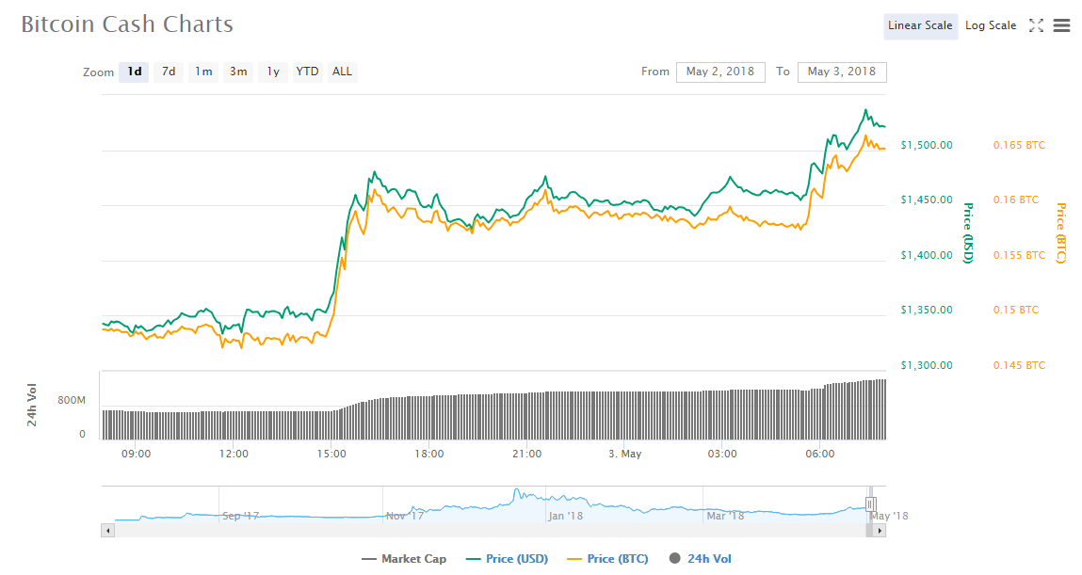Edit the From date field
1082x575 pixels.
tap(720, 72)
